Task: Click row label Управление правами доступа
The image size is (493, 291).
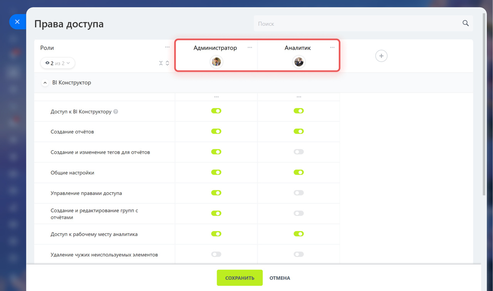Action: (x=86, y=193)
